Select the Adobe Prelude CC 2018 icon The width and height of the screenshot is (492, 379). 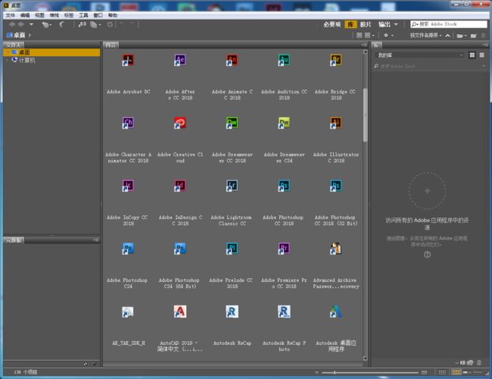[232, 249]
